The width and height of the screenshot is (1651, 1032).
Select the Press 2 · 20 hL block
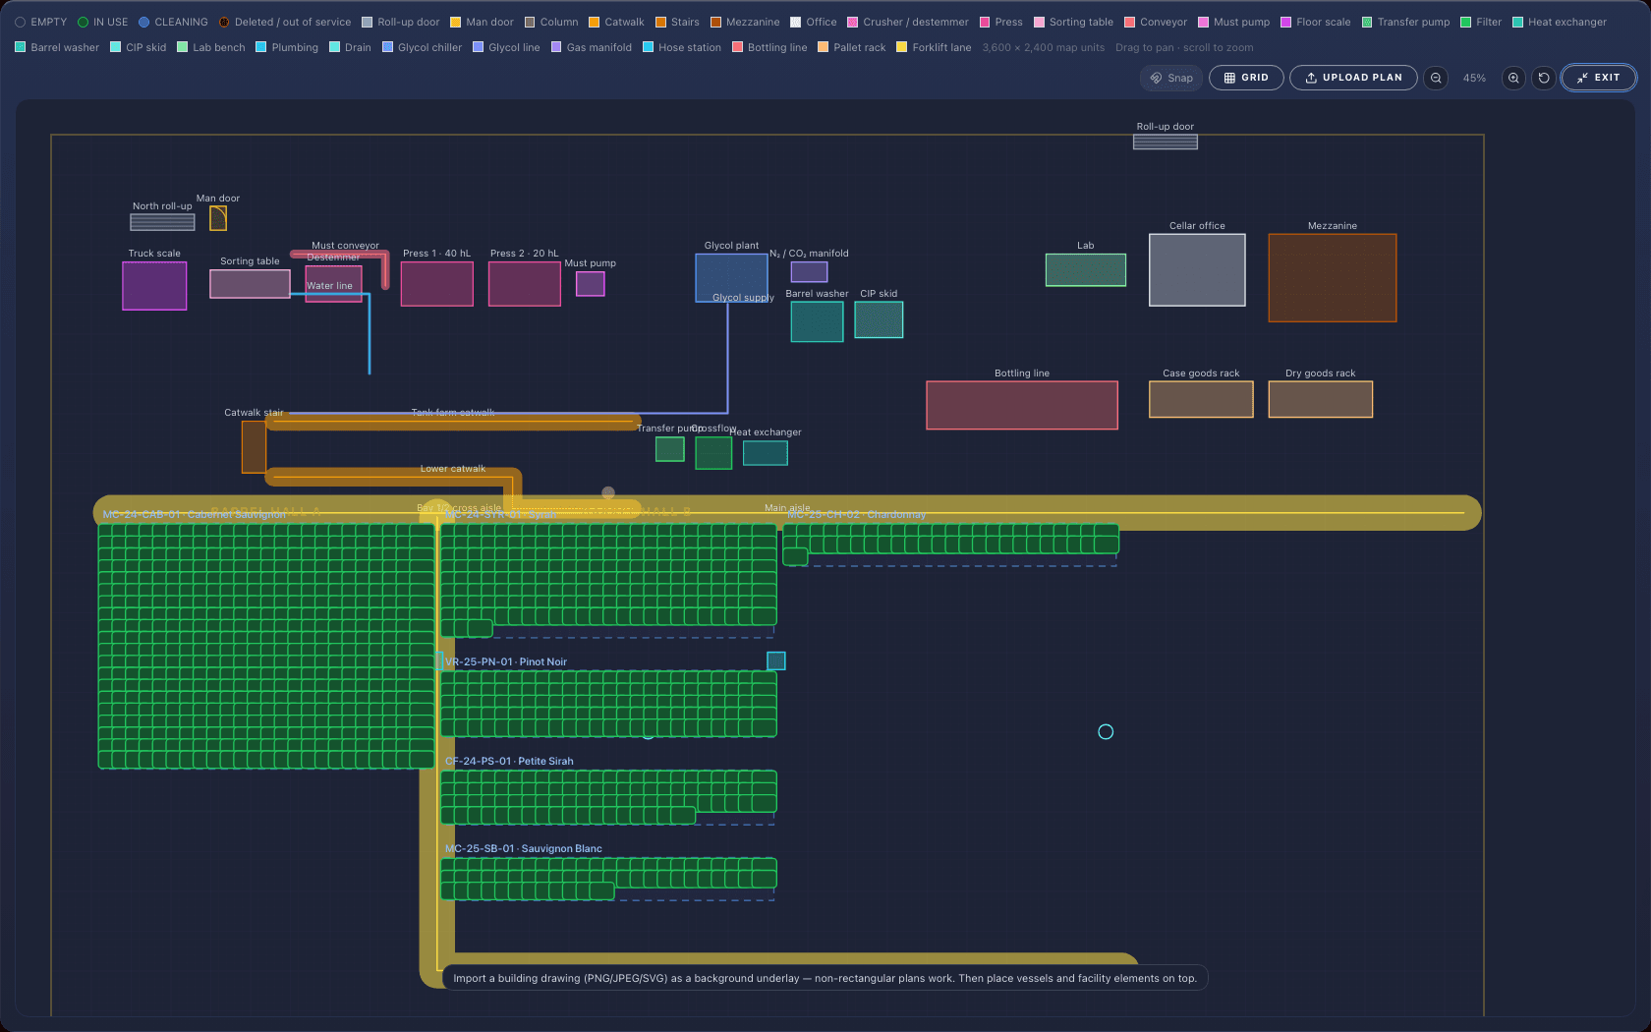click(x=525, y=284)
